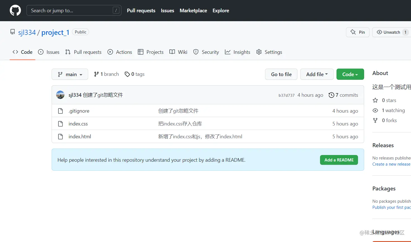Click the Unwatch count badge
The image size is (411, 242).
pyautogui.click(x=405, y=32)
